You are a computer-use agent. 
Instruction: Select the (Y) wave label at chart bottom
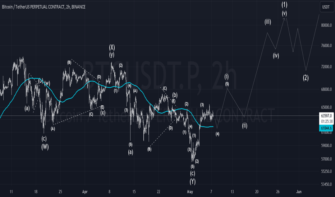point(193,182)
